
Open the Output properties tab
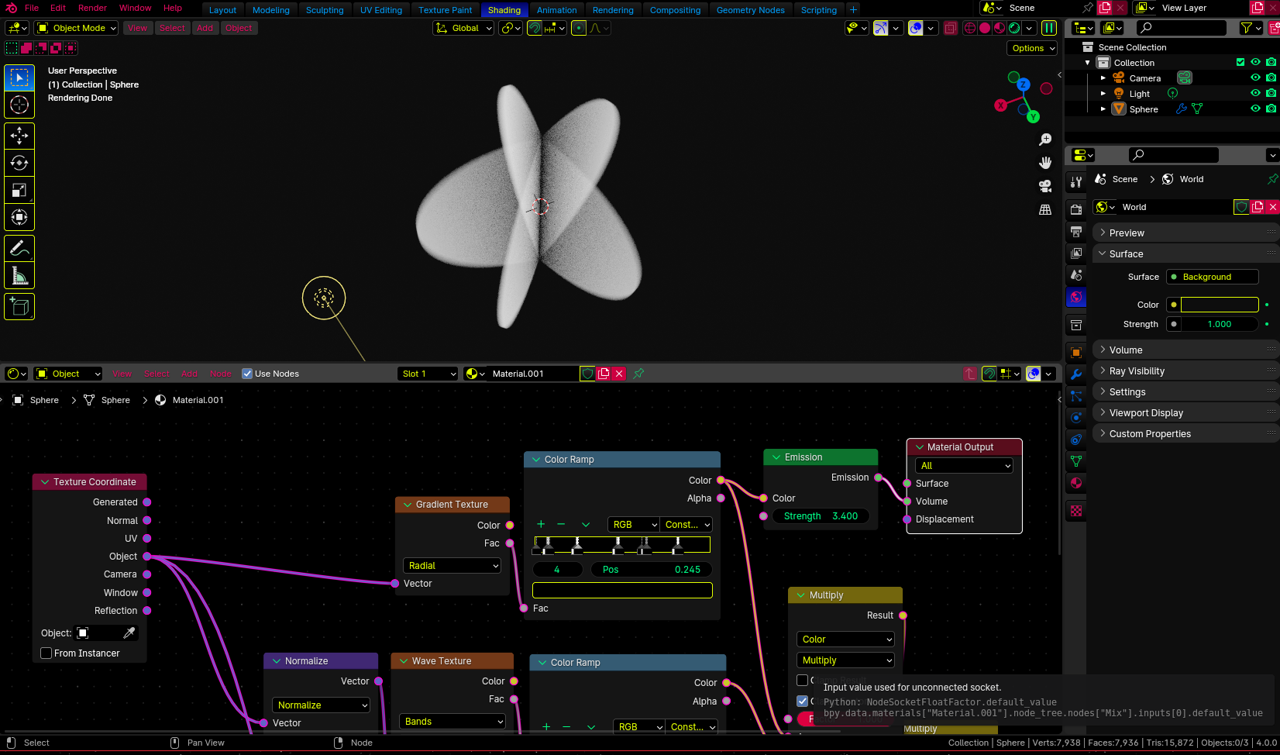tap(1076, 231)
